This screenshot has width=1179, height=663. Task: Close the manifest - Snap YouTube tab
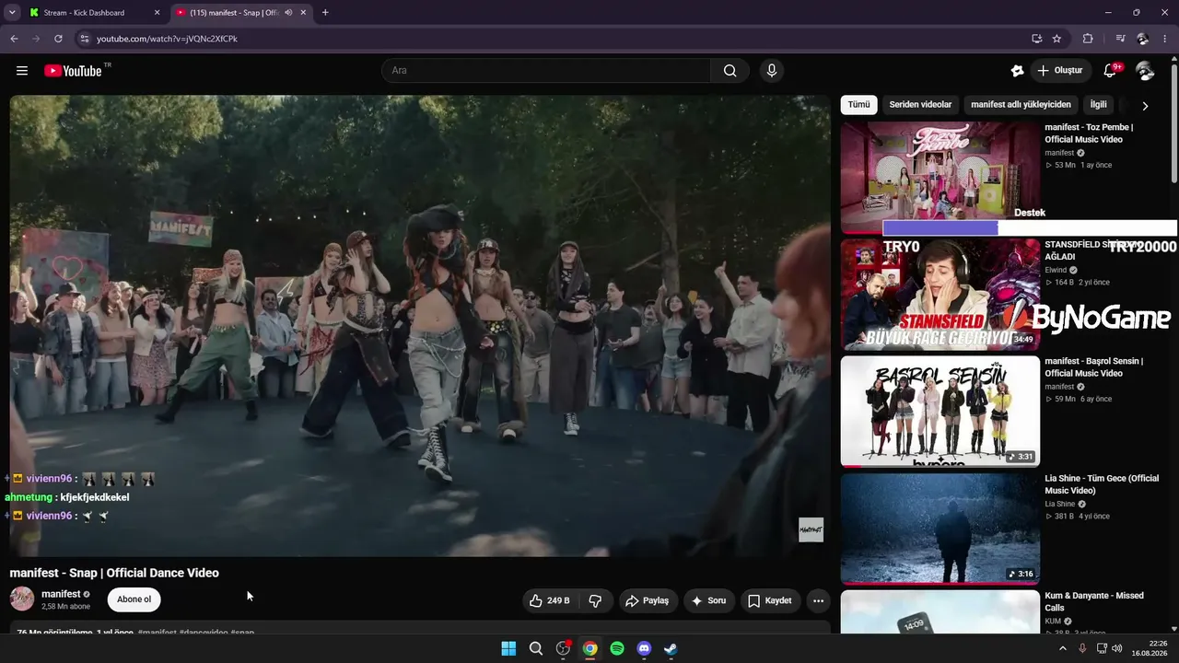303,13
